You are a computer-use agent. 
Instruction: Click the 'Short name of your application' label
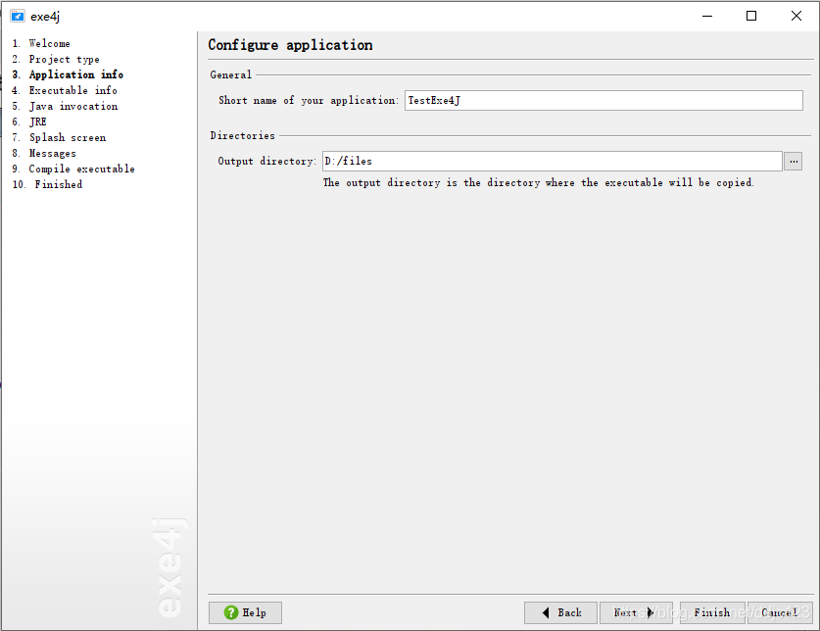coord(308,101)
